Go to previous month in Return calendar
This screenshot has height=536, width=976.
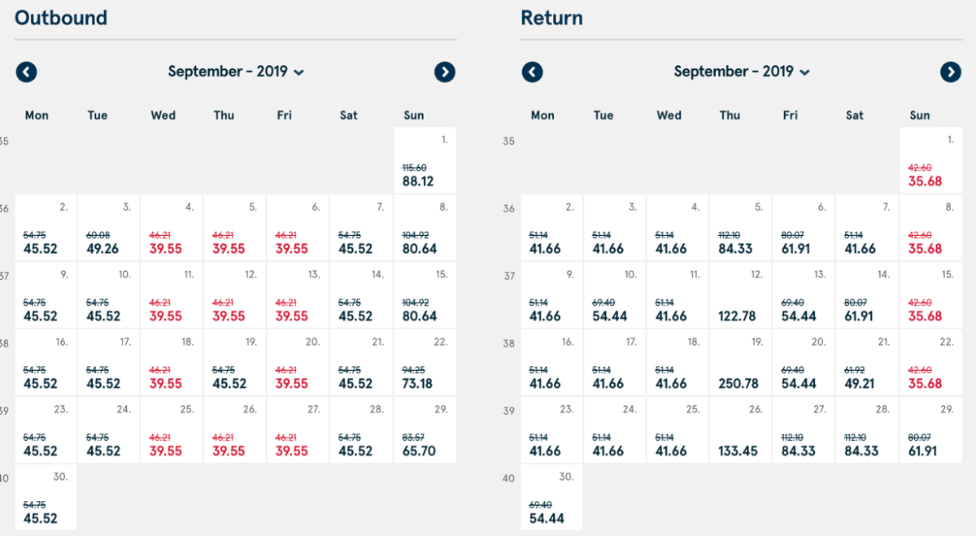tap(533, 72)
